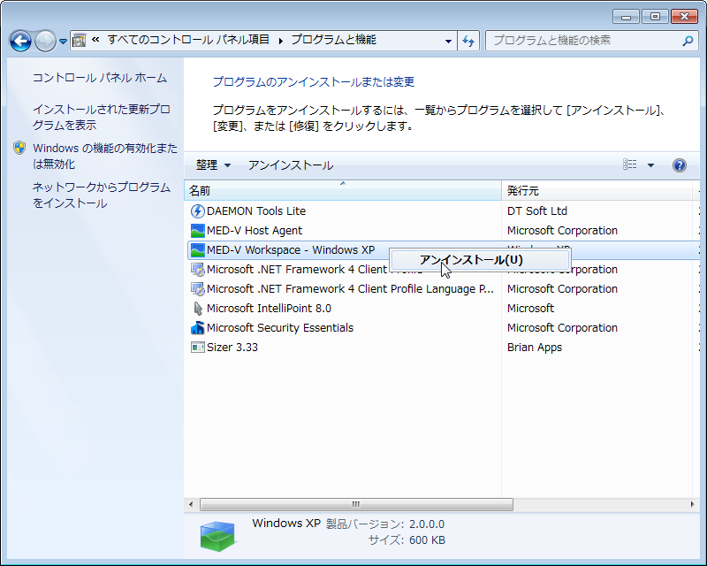Click the refresh button beside address bar
The height and width of the screenshot is (566, 707).
(x=468, y=41)
